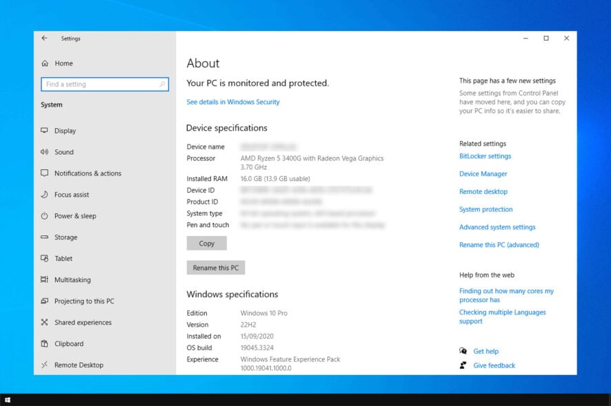611x406 pixels.
Task: Click the Windows specifications heading
Action: point(232,295)
